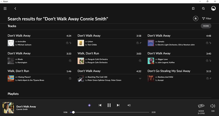This screenshot has height=116, width=219.
Task: Click the playback seek bar handle
Action: point(73,112)
